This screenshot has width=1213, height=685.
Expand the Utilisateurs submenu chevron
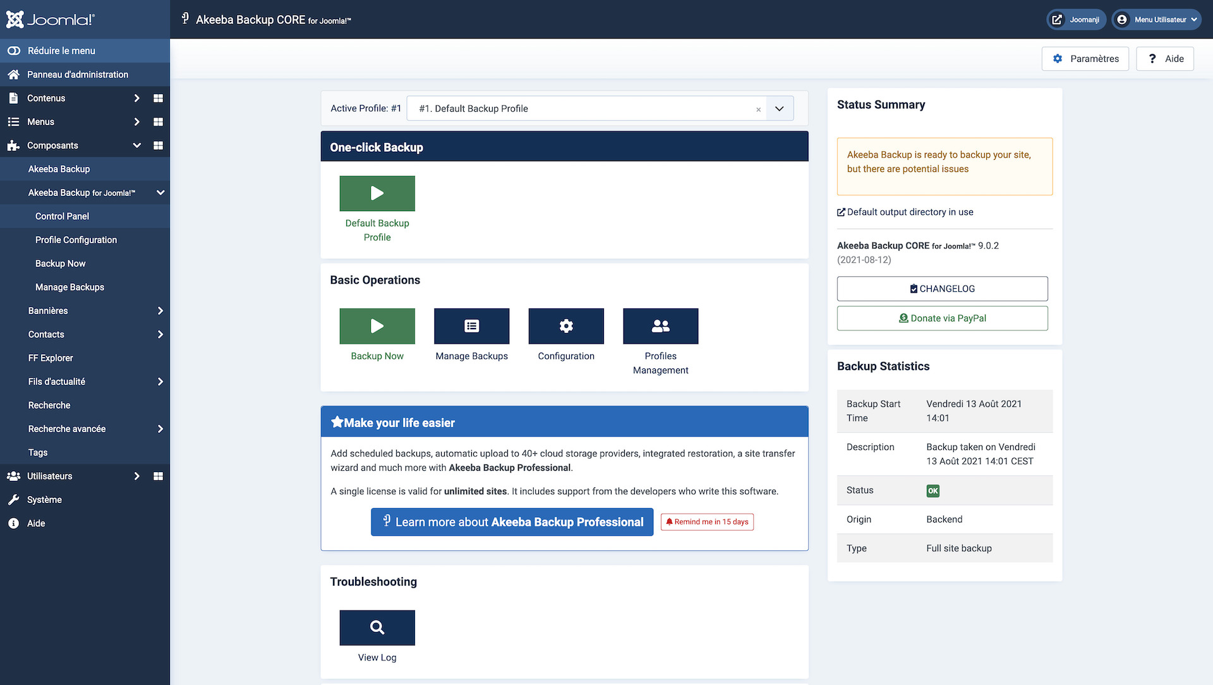pos(136,476)
